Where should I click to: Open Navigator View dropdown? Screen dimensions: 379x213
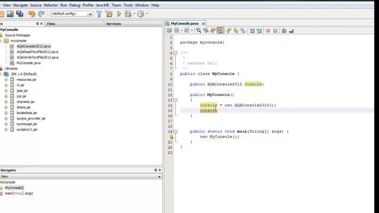click(x=159, y=177)
